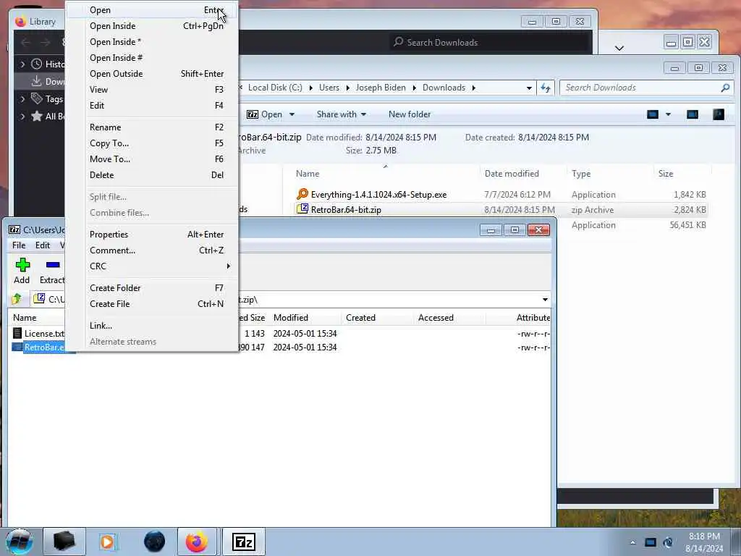Viewport: 741px width, 556px height.
Task: Click the History clock icon in Library
Action: point(36,64)
